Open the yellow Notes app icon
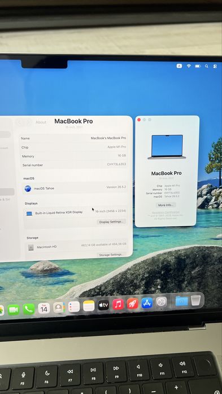222x394 pixels. point(89,306)
